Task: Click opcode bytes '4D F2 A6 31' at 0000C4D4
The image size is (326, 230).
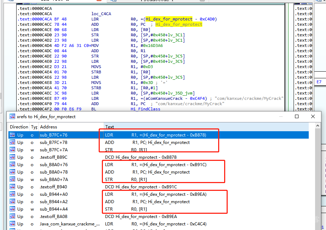Action: (68, 46)
